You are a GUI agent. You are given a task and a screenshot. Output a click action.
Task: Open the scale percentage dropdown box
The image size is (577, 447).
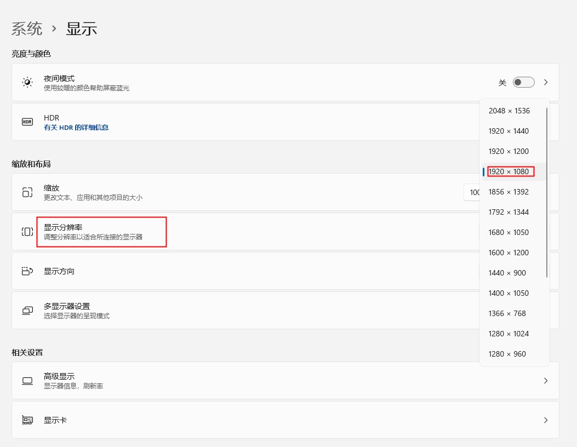coord(472,192)
